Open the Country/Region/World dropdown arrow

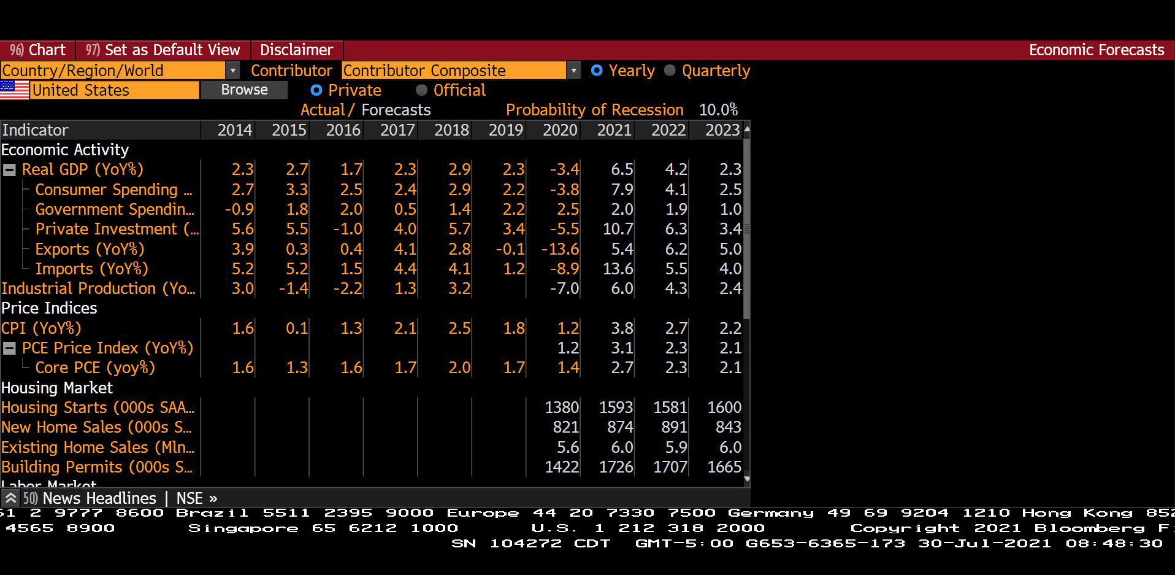coord(232,71)
